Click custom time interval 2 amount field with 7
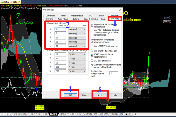The image size is (176, 117). (x=60, y=33)
